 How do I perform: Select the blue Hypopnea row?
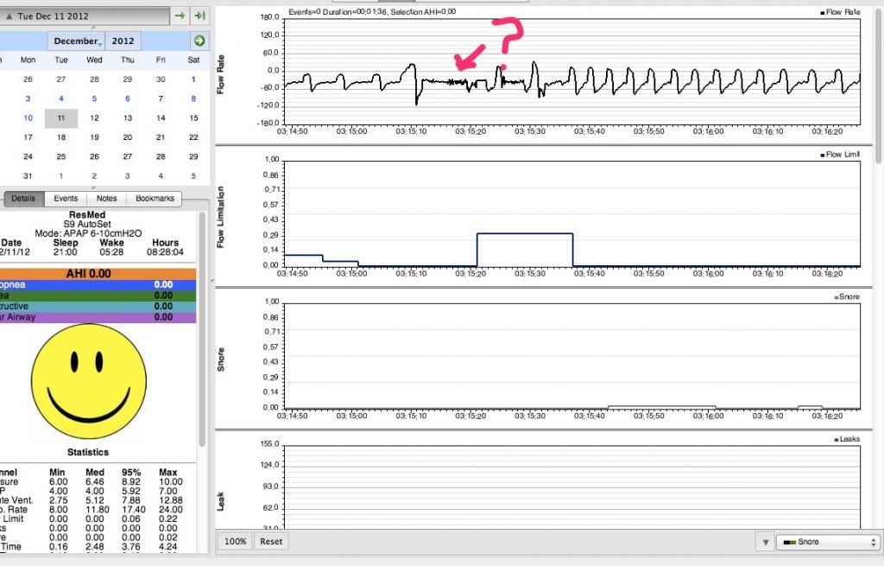(98, 285)
